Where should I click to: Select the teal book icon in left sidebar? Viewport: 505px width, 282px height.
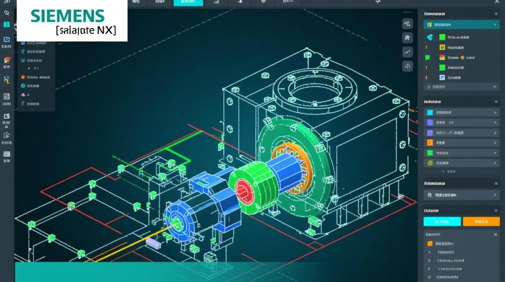point(6,25)
